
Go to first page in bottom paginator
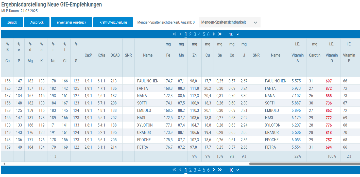(x=174, y=170)
